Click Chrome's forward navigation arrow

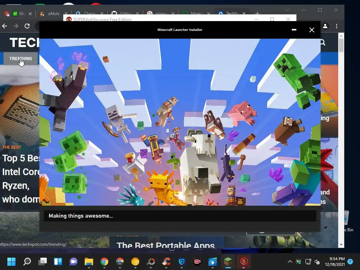(15, 26)
